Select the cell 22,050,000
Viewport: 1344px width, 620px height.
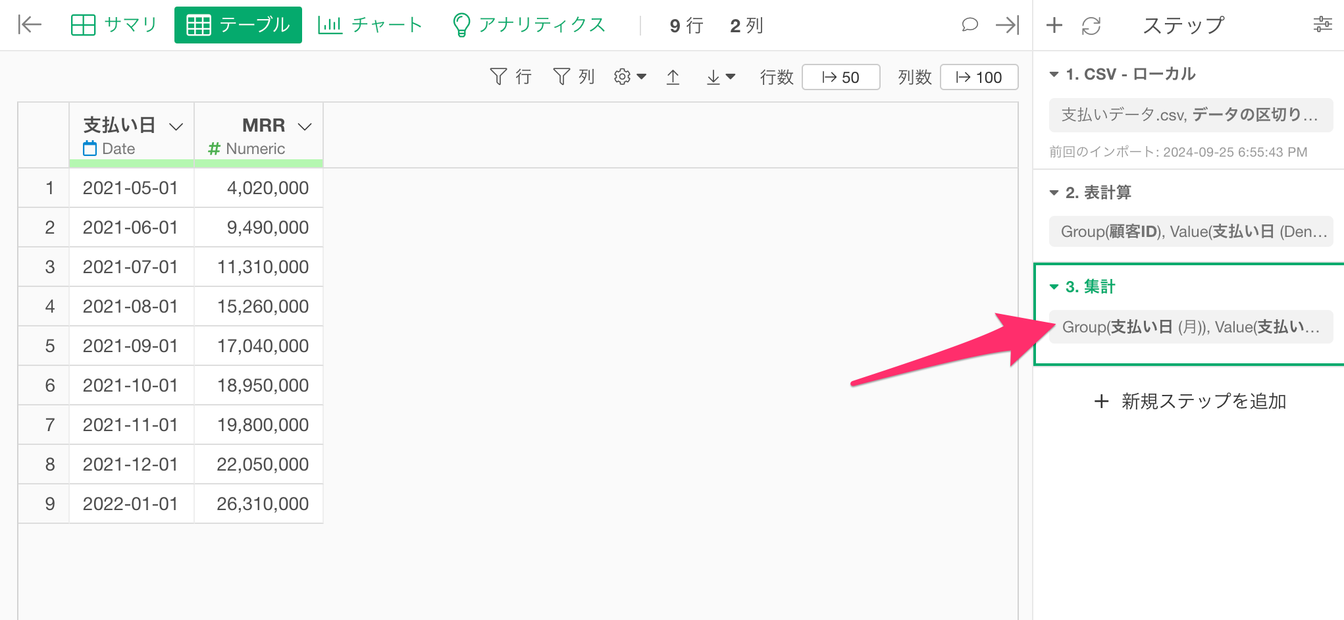coord(259,465)
